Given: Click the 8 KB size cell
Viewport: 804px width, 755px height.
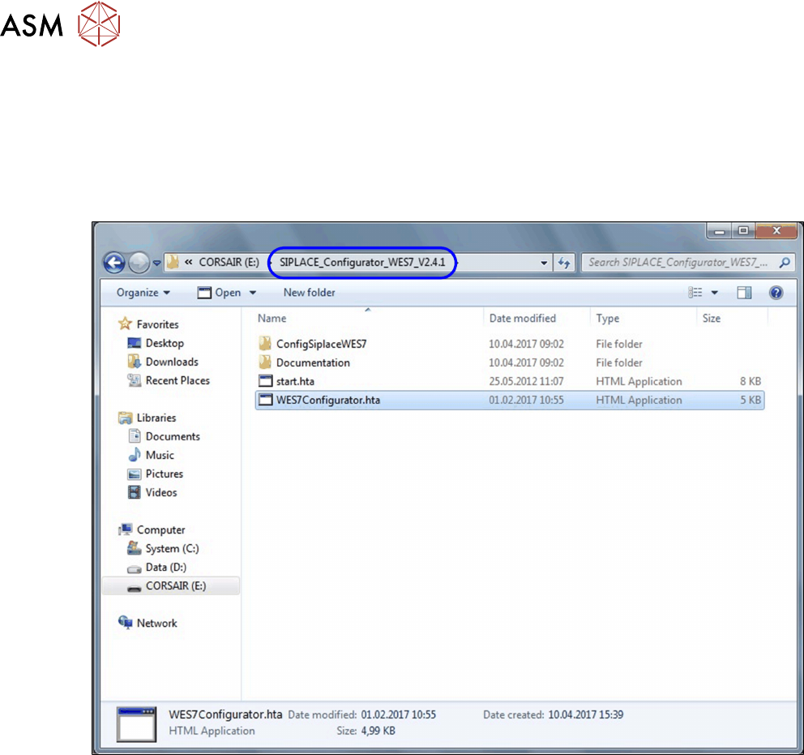Looking at the screenshot, I should click(751, 382).
